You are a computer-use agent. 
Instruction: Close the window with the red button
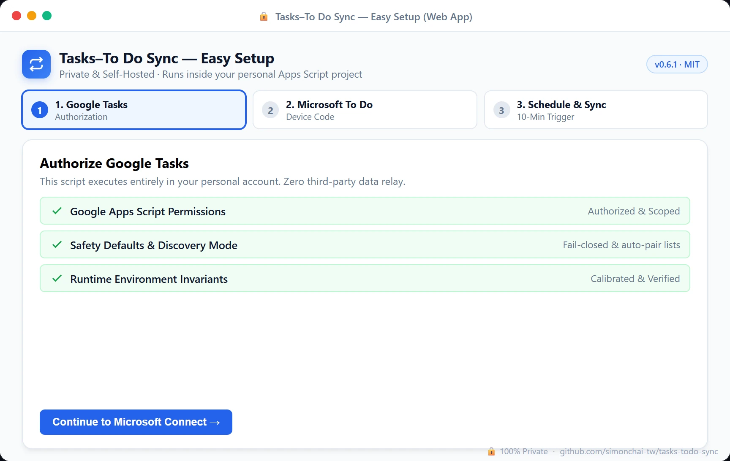pos(16,16)
